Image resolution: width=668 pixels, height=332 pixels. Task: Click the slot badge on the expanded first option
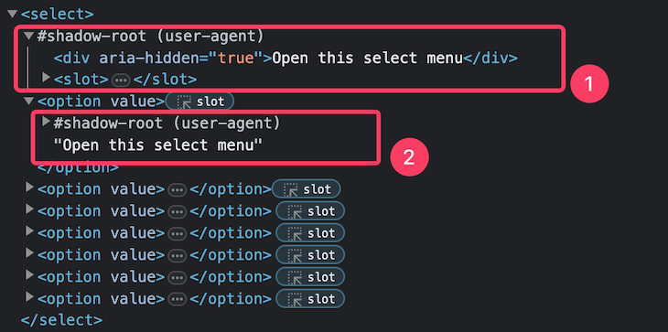pos(199,102)
